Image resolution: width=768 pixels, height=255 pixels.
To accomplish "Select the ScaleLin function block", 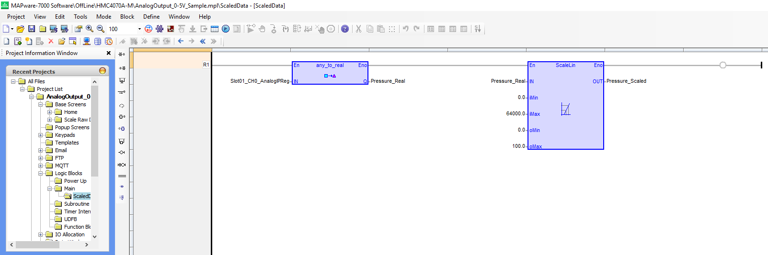I will (x=565, y=105).
